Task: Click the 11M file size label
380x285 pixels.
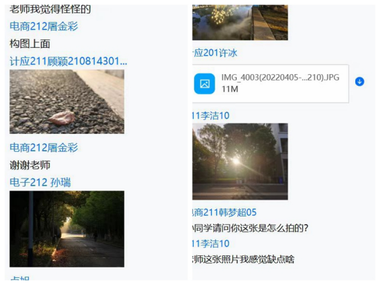Action: tap(230, 89)
